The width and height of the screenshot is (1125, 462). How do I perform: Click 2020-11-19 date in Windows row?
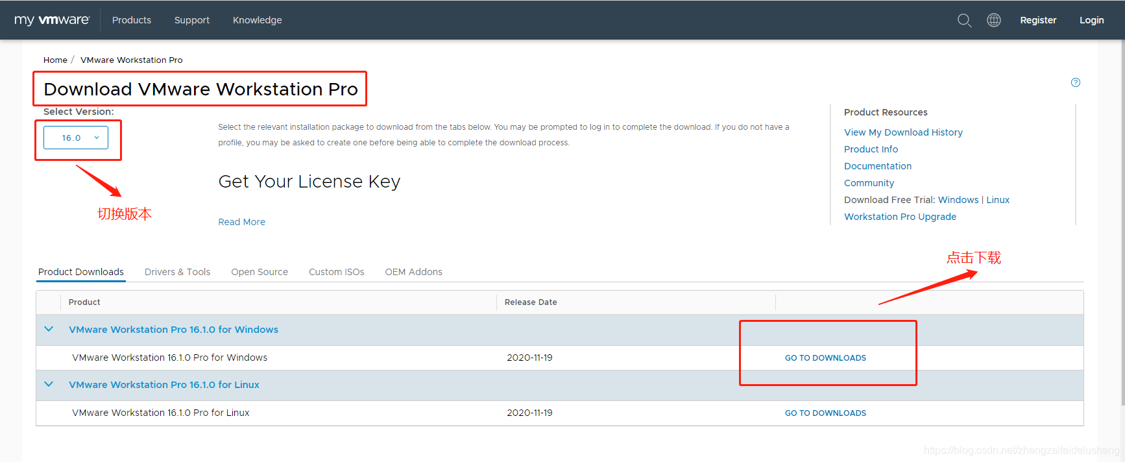[529, 358]
